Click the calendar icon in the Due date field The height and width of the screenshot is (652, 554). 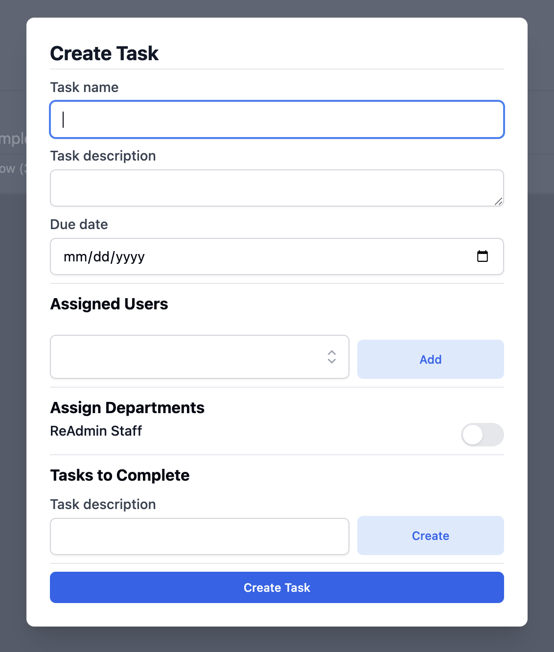(x=483, y=256)
